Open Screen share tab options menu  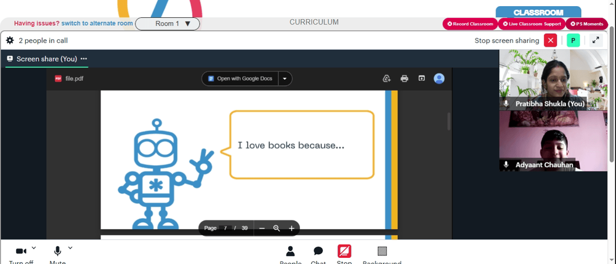pyautogui.click(x=84, y=59)
